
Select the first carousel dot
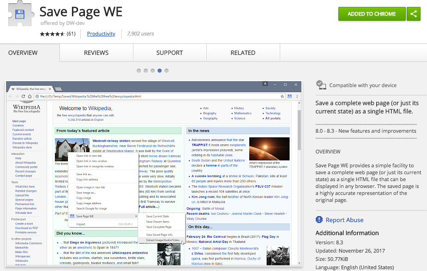coord(139,71)
